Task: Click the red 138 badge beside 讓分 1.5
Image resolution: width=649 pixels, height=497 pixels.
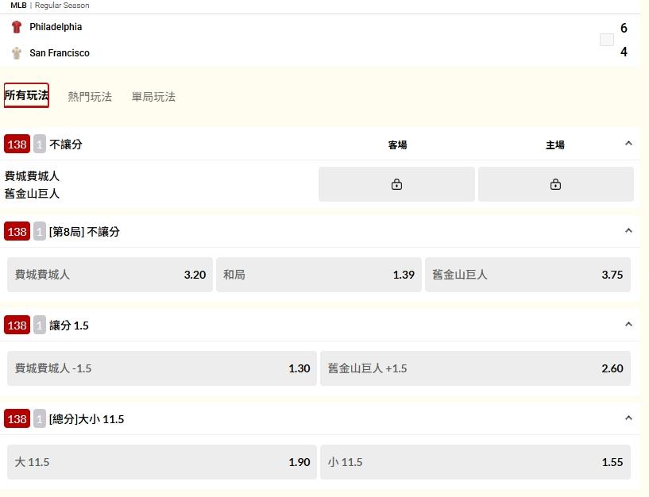Action: tap(17, 326)
